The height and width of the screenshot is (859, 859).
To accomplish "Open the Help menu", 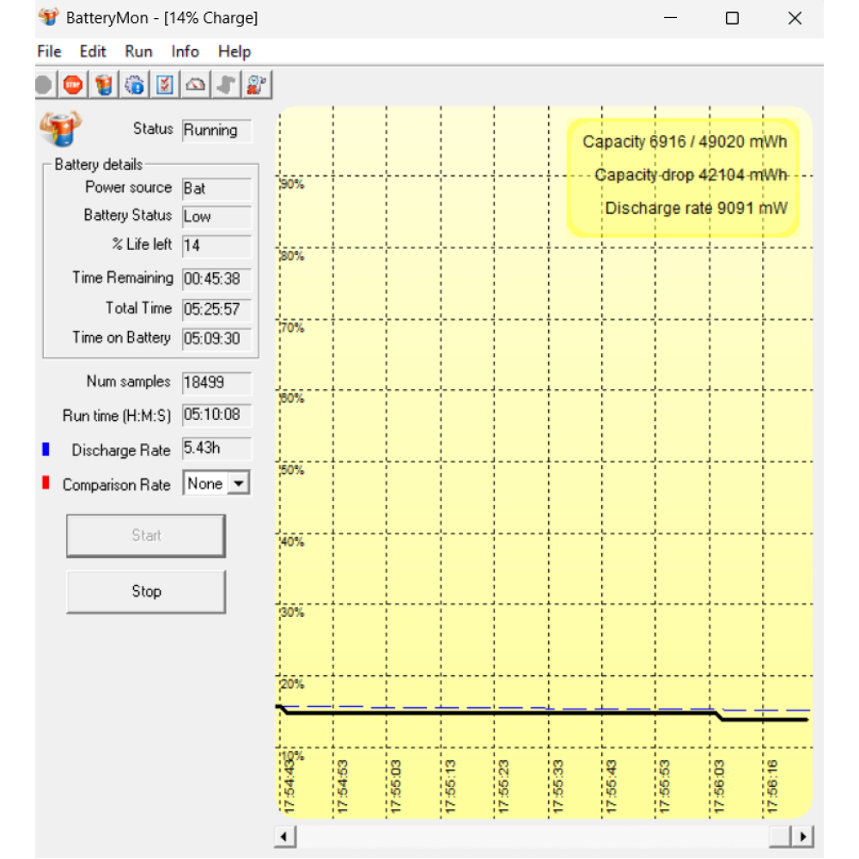I will pos(234,52).
